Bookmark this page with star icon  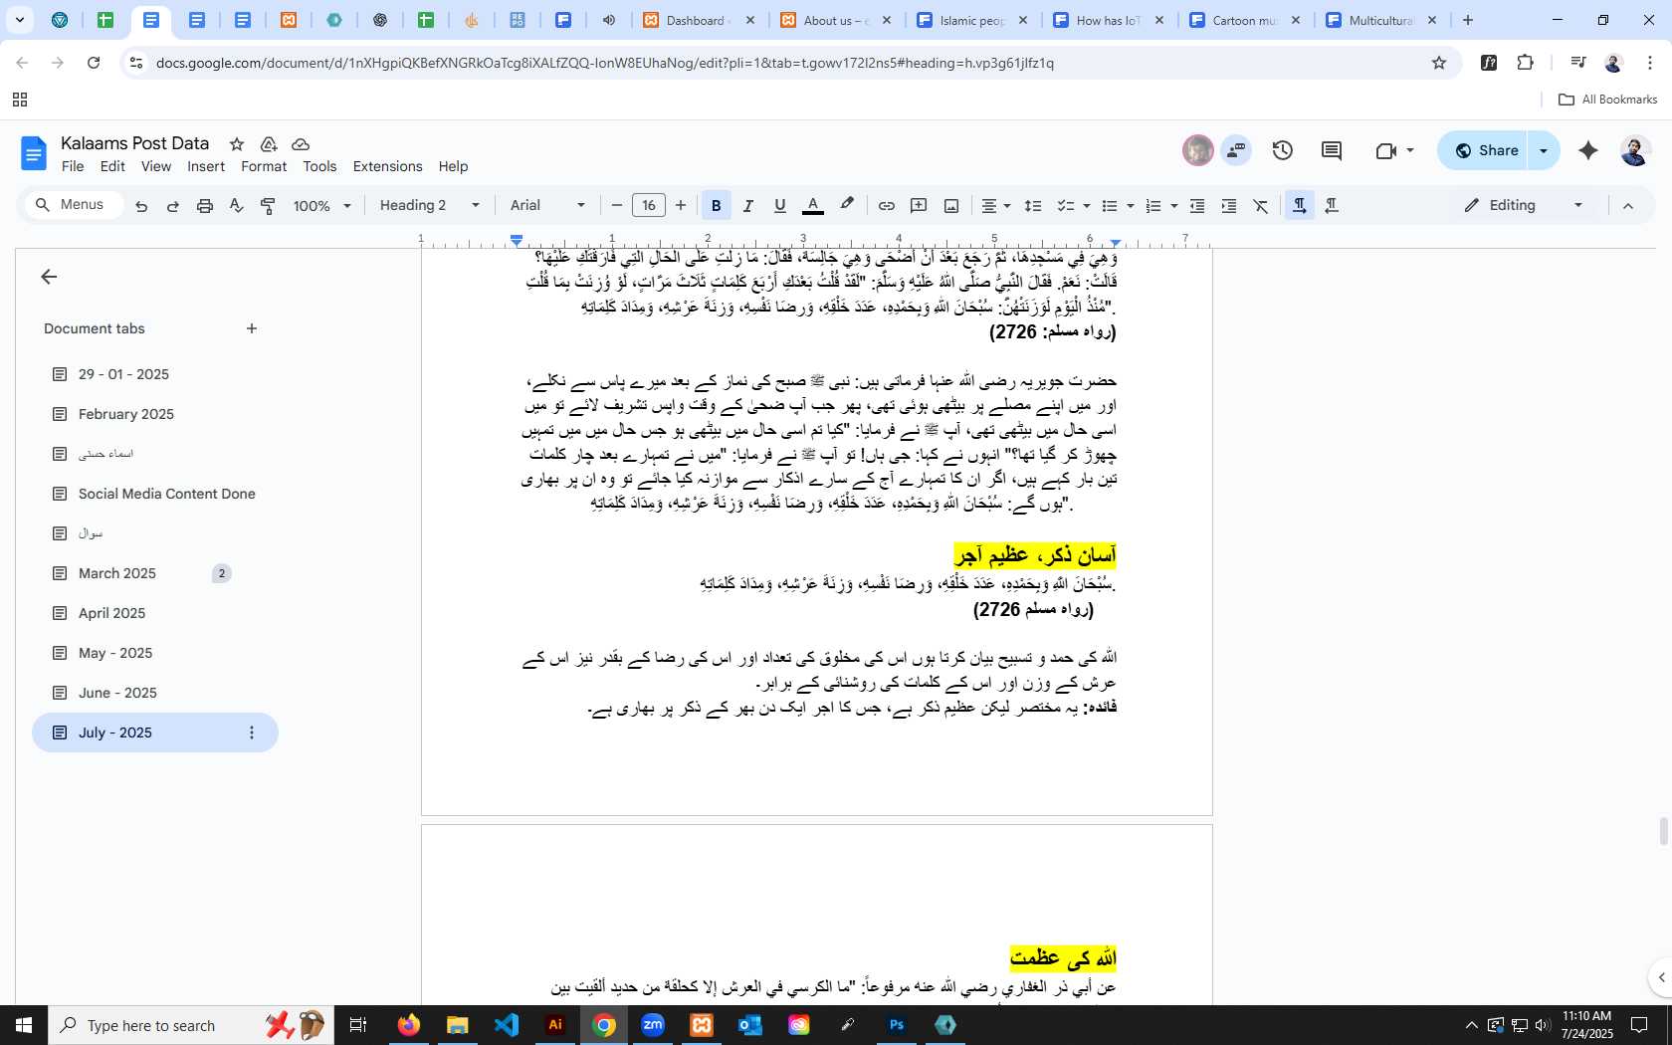[1438, 63]
